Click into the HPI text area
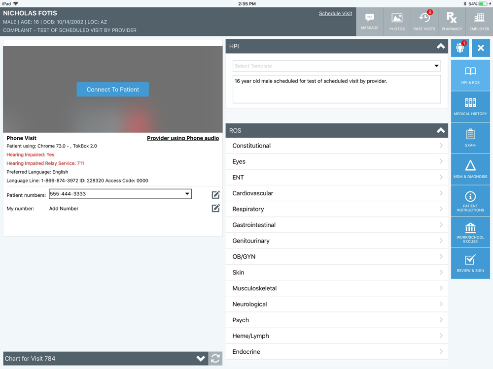Screen dimensions: 493x369 point(337,89)
